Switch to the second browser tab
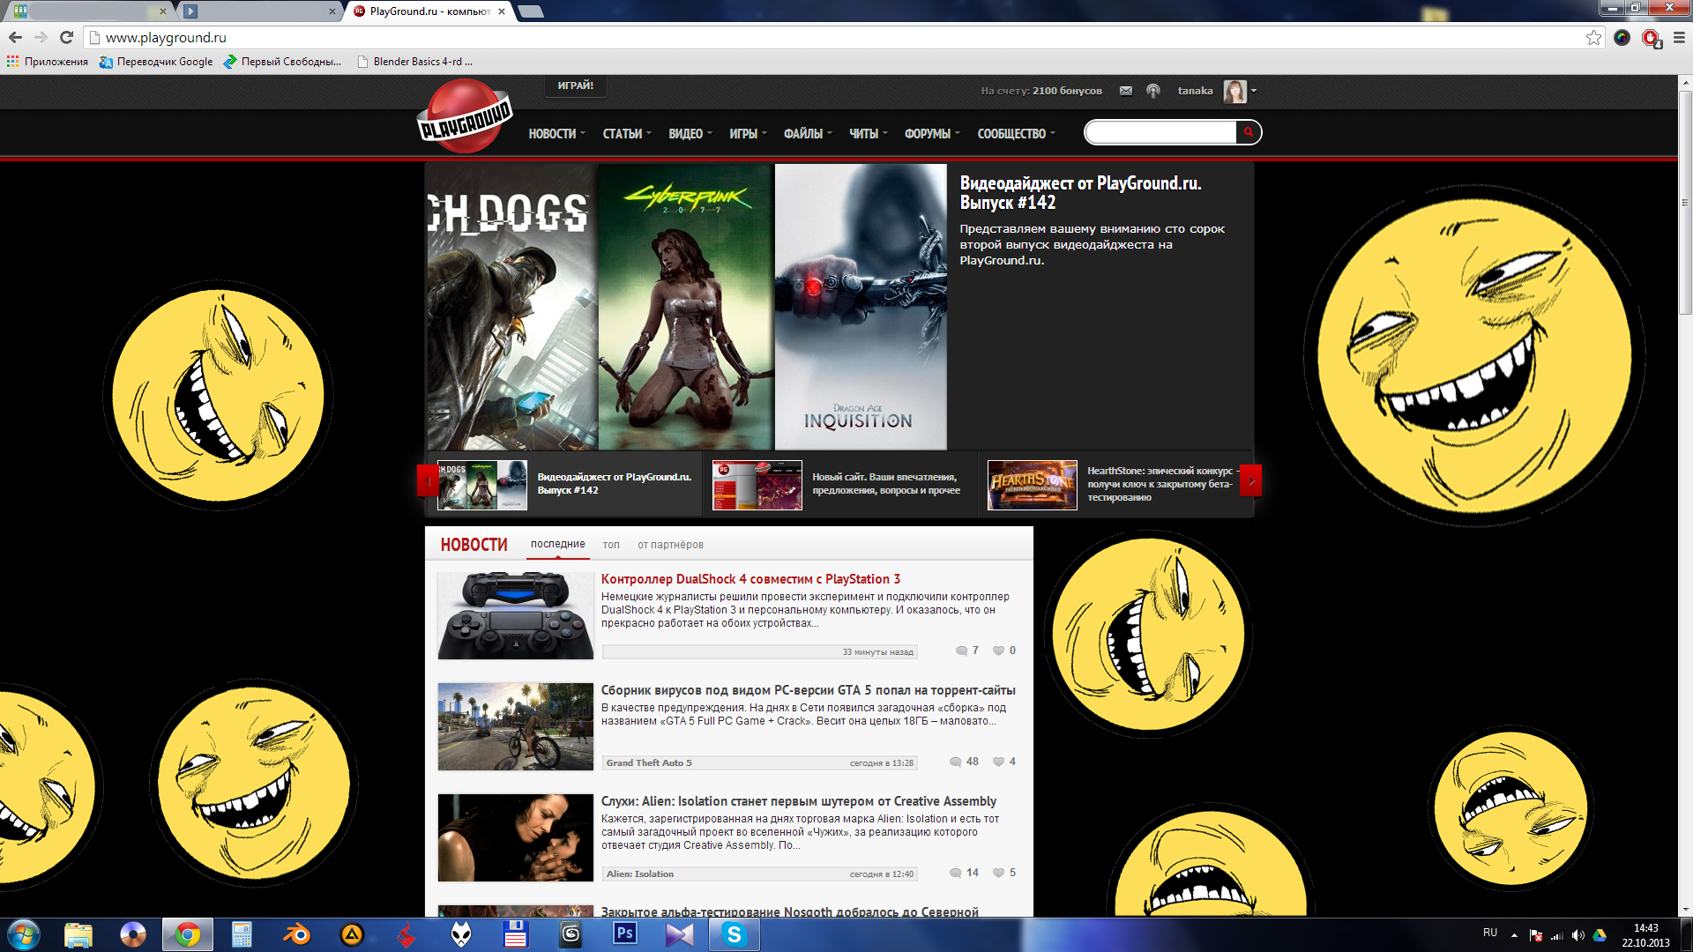 [x=260, y=11]
